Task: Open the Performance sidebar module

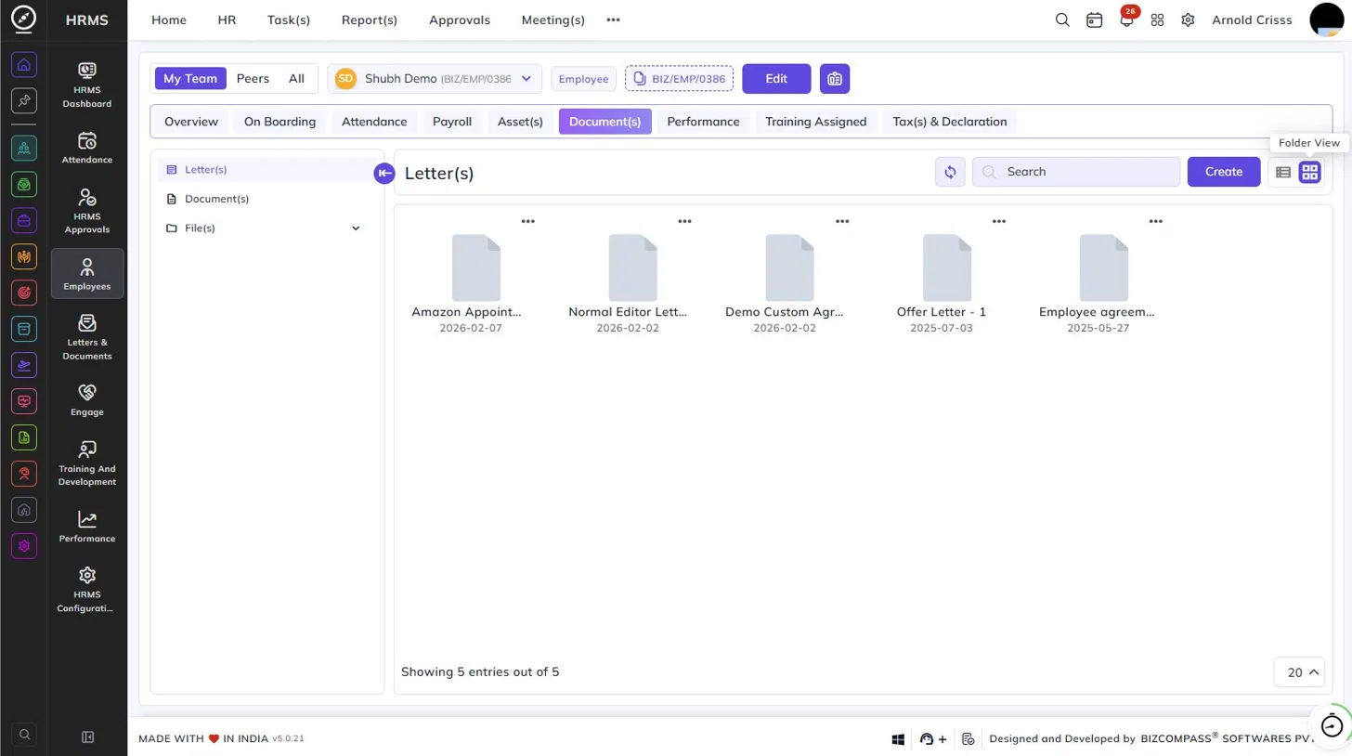Action: point(87,527)
